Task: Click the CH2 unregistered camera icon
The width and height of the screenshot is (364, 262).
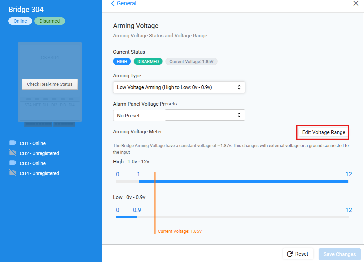Action: tap(13, 153)
